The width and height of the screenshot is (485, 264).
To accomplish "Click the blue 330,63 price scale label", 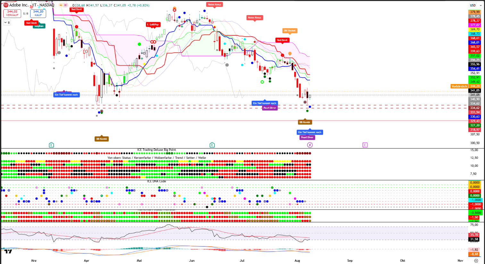I will point(475,117).
